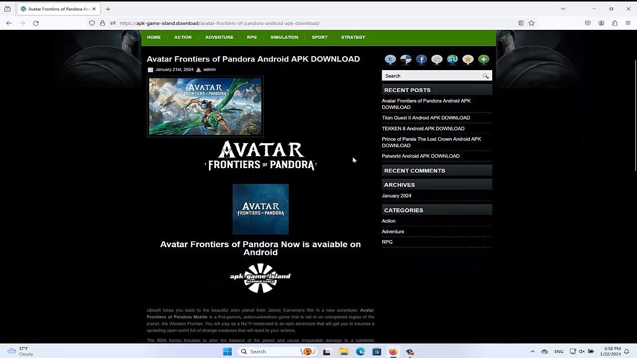Open Task View from the taskbar

click(326, 352)
